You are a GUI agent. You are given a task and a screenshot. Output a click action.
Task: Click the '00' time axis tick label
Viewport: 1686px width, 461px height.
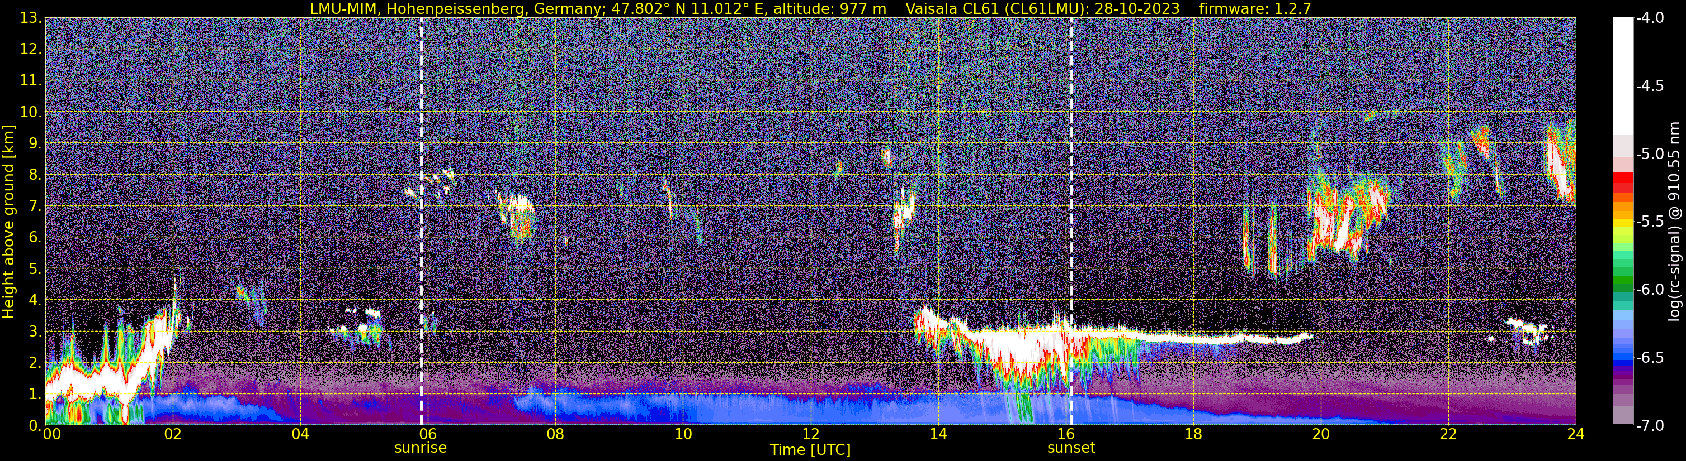click(51, 435)
